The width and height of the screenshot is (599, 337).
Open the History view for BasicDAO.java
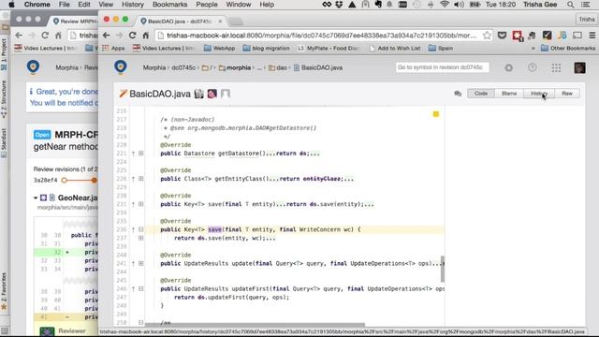pyautogui.click(x=539, y=94)
